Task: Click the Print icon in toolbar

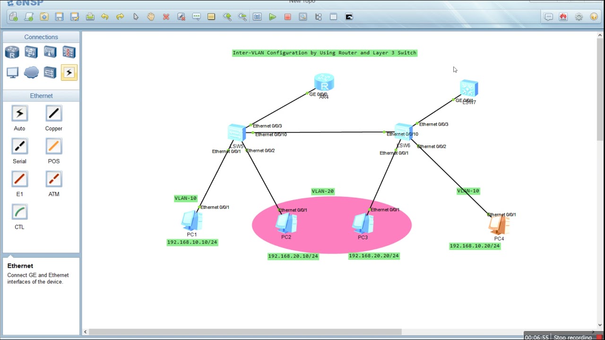Action: tap(90, 17)
